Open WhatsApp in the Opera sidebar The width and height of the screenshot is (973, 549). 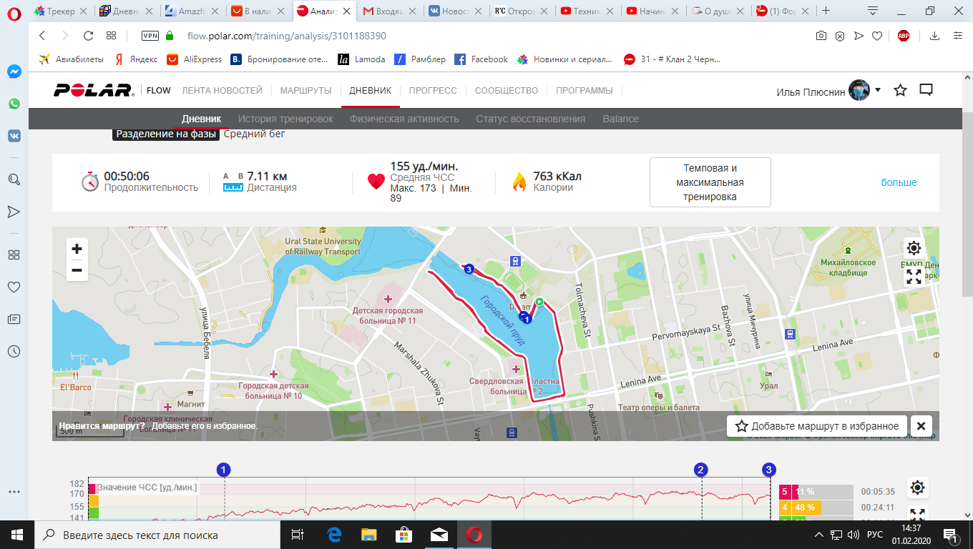(x=14, y=104)
